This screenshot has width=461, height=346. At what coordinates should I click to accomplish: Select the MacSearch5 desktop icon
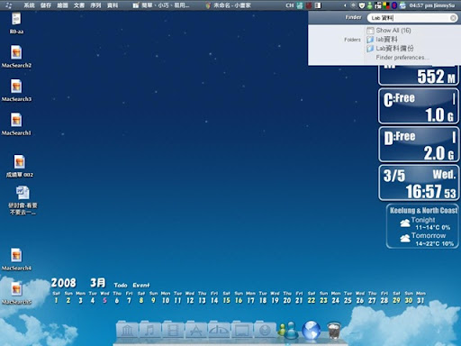click(x=16, y=293)
